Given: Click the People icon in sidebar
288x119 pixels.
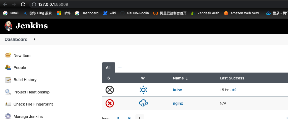Looking at the screenshot, I should [x=8, y=68].
